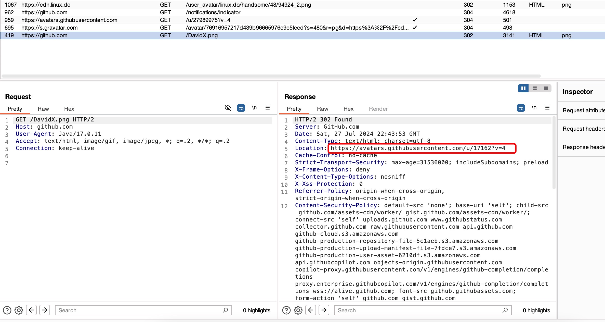605x322 pixels.
Task: Switch Request view to Raw tab
Action: pos(43,109)
